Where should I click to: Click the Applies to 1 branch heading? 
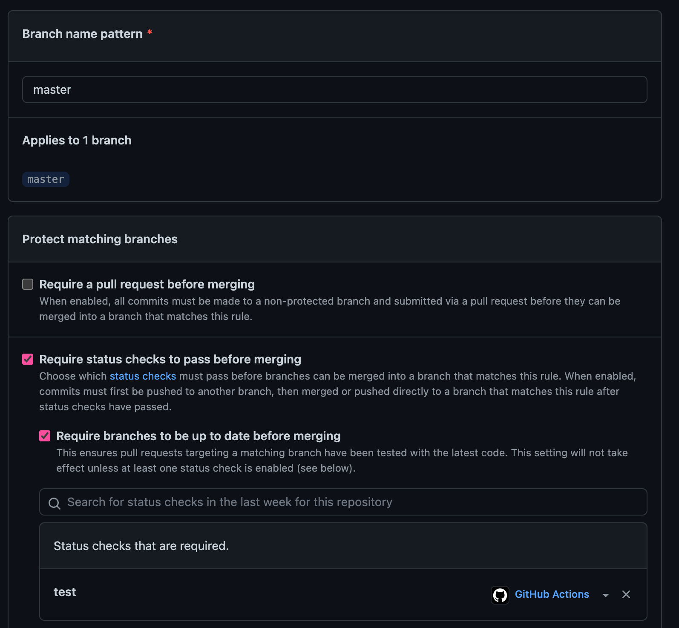point(77,140)
